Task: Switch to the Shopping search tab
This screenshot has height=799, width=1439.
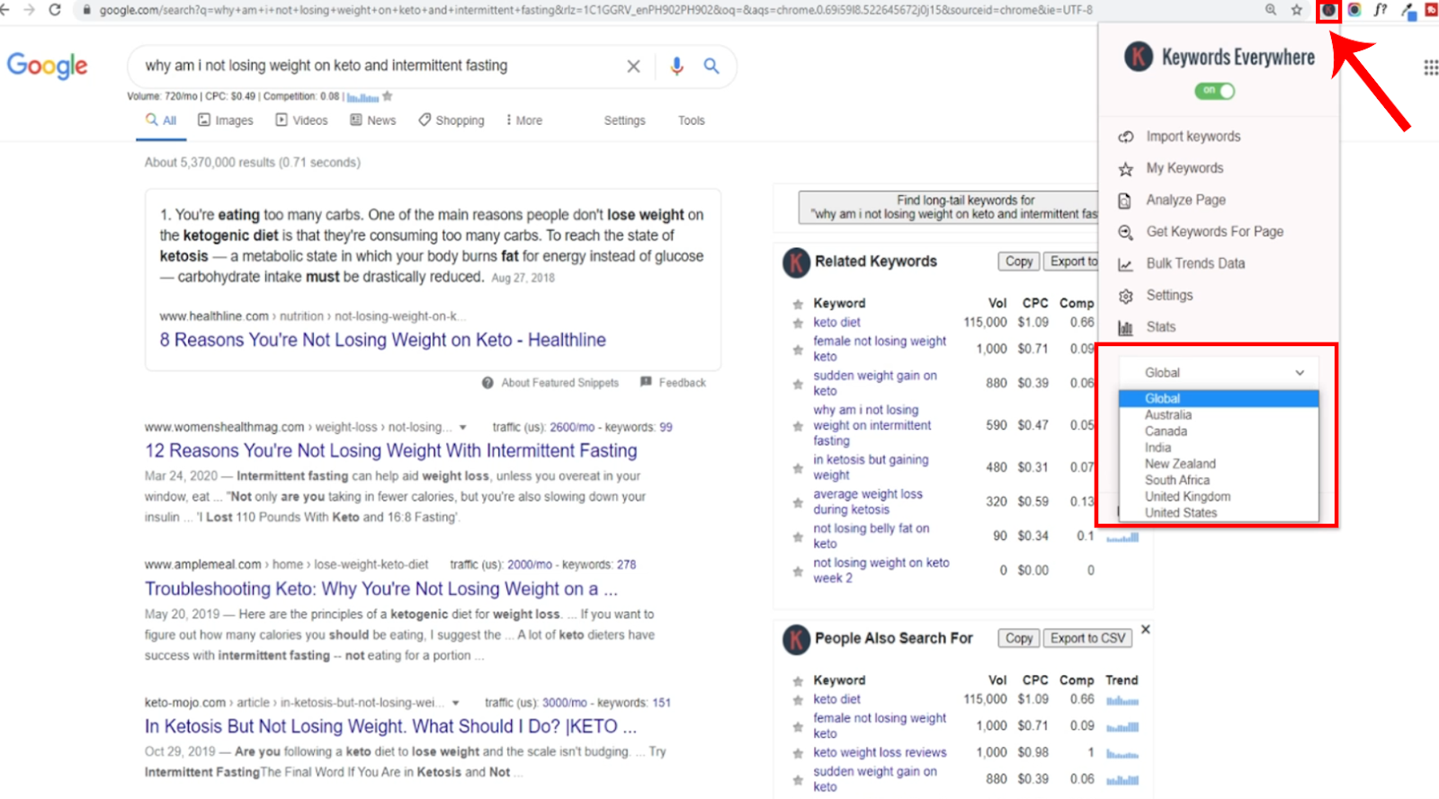Action: coord(451,120)
